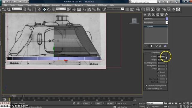
Task: Click the time slider showing 0 / 100
Action: tap(13, 96)
